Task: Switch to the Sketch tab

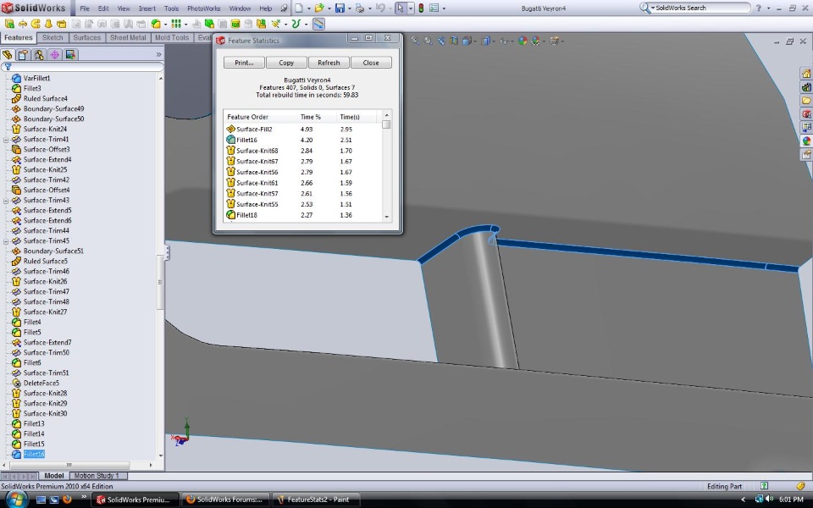Action: tap(53, 37)
